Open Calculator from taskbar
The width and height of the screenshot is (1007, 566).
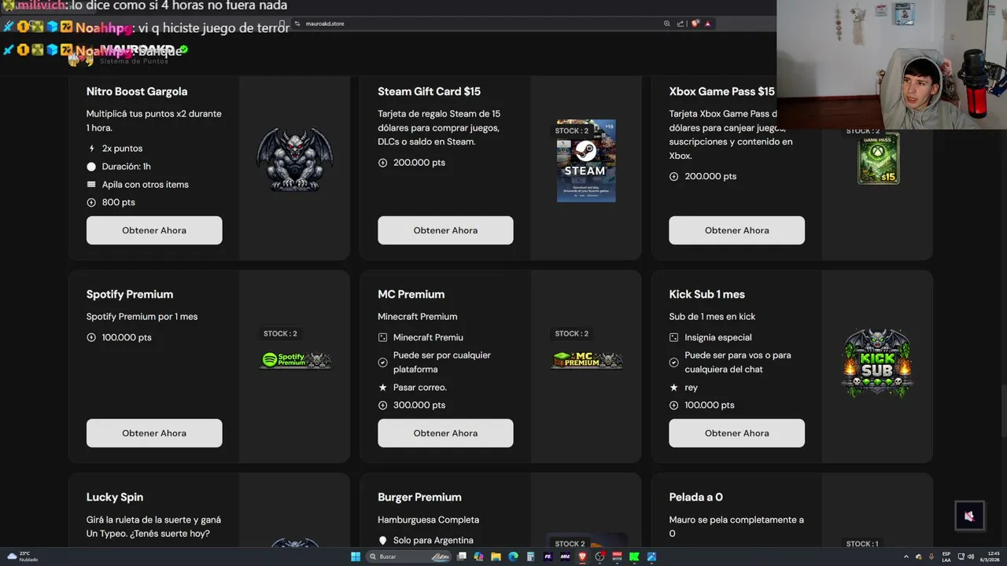click(530, 557)
